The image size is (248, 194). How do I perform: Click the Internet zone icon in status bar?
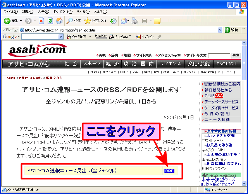pos(207,190)
